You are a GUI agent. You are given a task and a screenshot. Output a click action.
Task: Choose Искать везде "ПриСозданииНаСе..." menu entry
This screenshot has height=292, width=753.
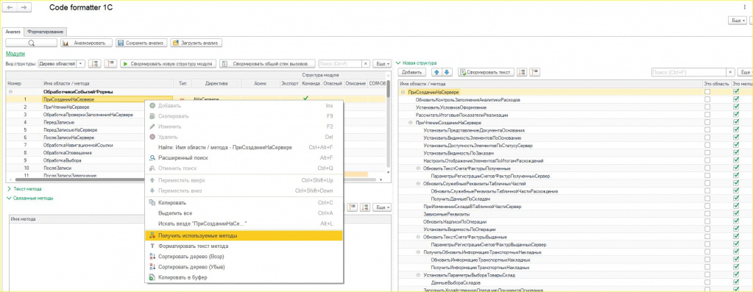click(x=244, y=224)
